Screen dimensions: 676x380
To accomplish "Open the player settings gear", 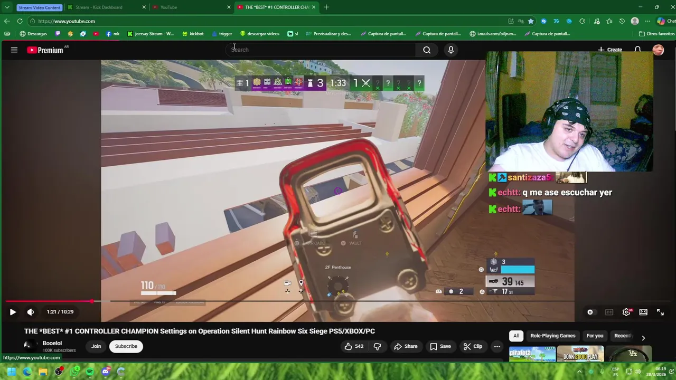I will click(x=626, y=312).
